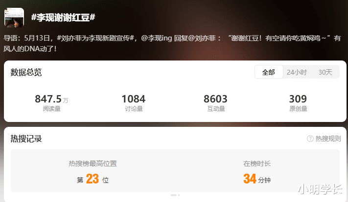Click the 34分钟 on-list duration value
This screenshot has height=202, width=348.
(257, 179)
